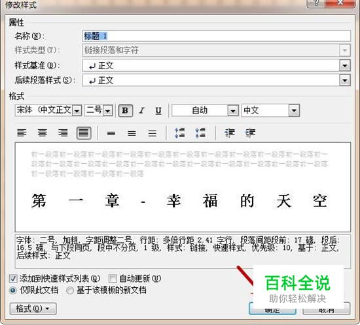Toggle the Bold formatting button
Image resolution: width=360 pixels, height=325 pixels.
click(126, 110)
